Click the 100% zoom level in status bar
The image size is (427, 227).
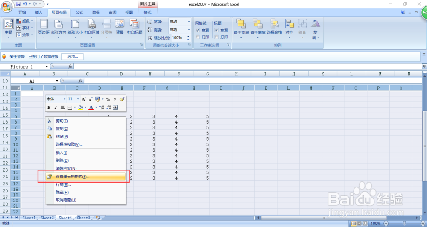coord(376,224)
